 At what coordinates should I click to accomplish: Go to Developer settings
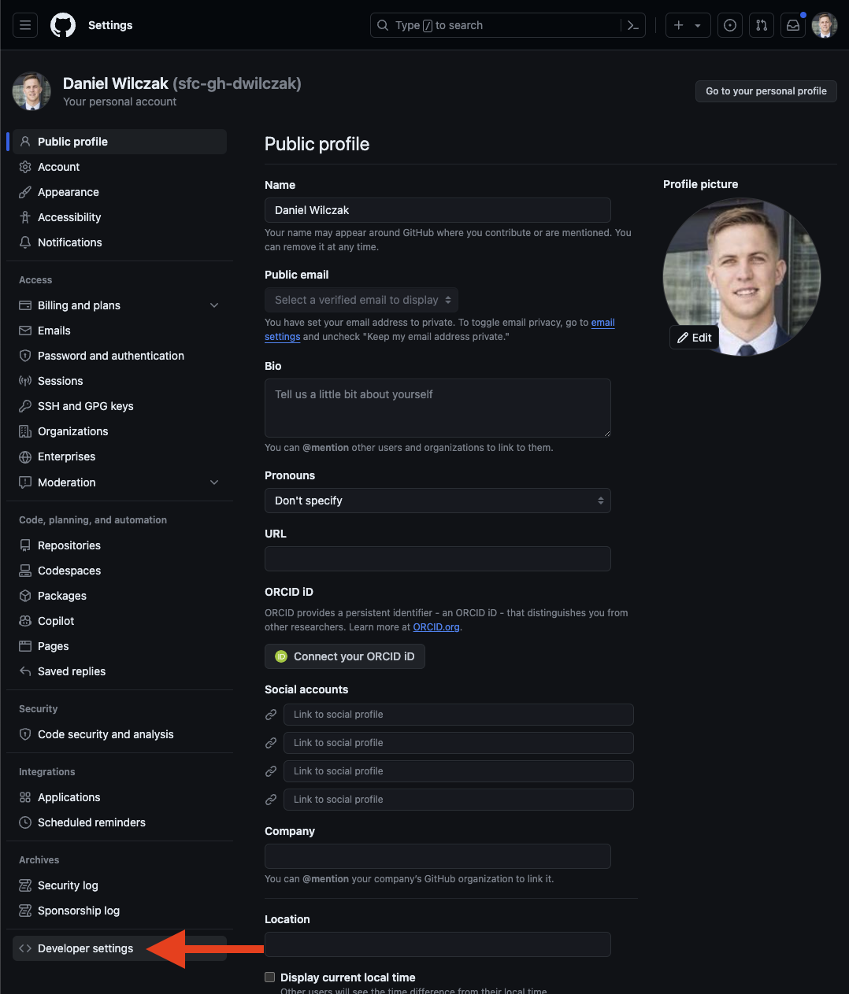(85, 948)
